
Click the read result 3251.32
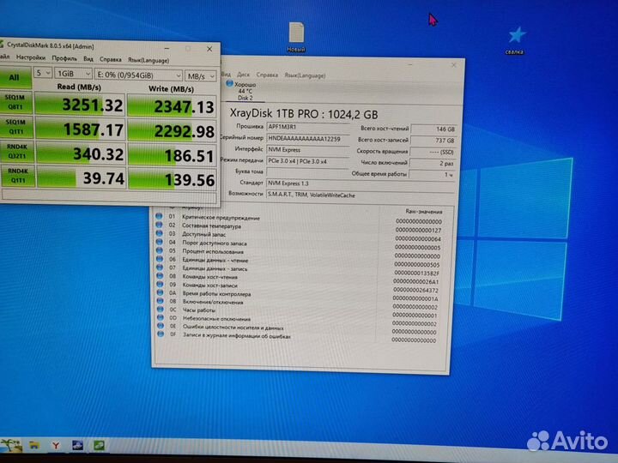(80, 105)
